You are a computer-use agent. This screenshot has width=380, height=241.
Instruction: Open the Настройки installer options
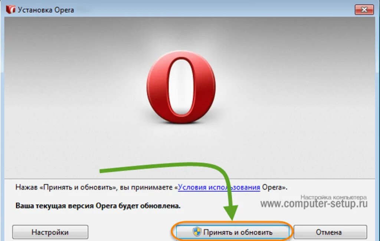tap(50, 232)
